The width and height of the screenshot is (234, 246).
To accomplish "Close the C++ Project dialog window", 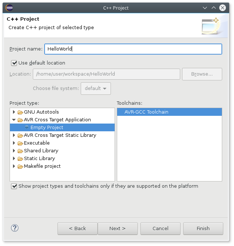I will pos(223,8).
